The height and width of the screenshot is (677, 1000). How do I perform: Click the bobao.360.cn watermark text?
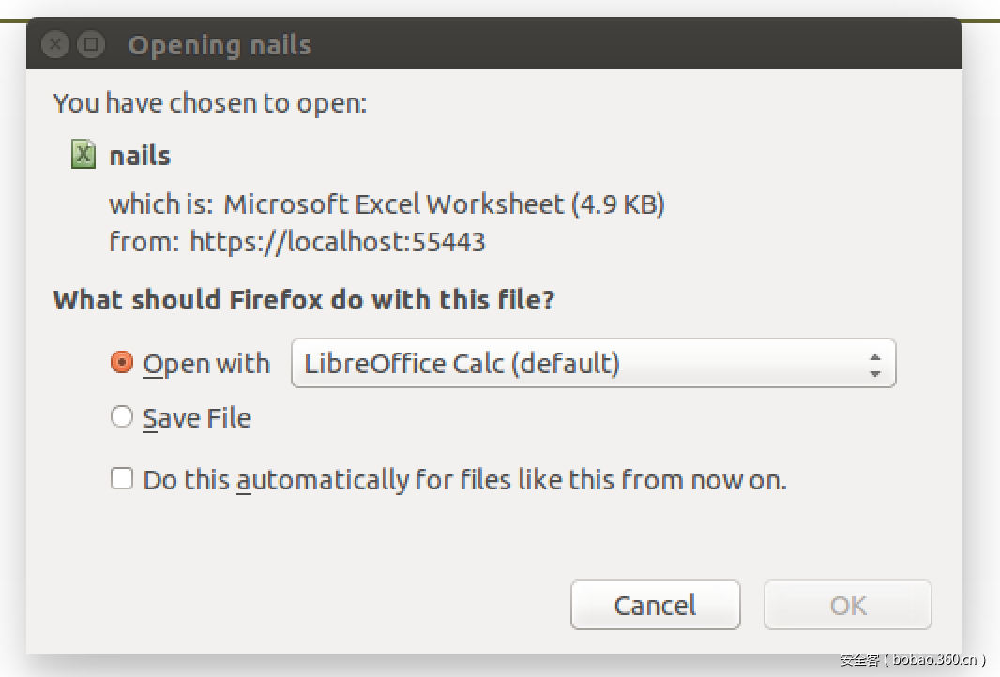click(x=913, y=660)
